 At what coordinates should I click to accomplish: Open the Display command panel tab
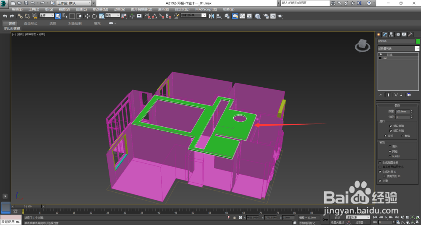coord(404,34)
